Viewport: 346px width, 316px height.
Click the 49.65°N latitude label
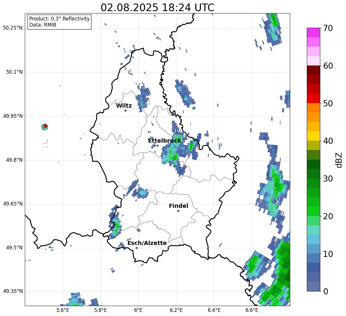click(x=13, y=204)
